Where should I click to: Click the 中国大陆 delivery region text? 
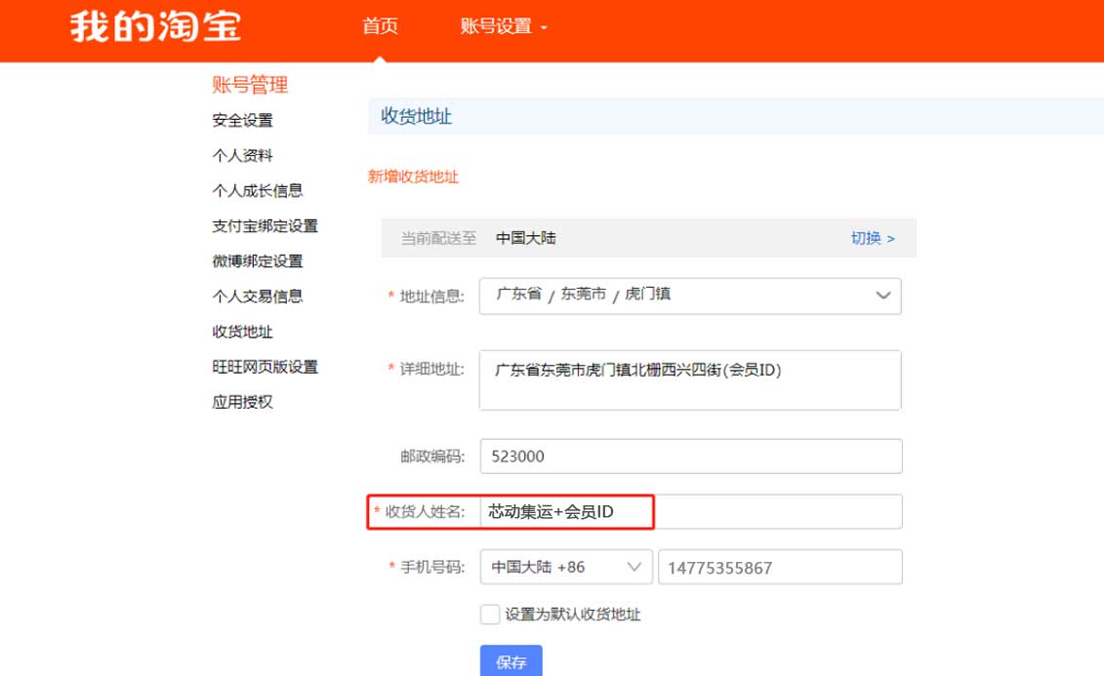click(526, 238)
